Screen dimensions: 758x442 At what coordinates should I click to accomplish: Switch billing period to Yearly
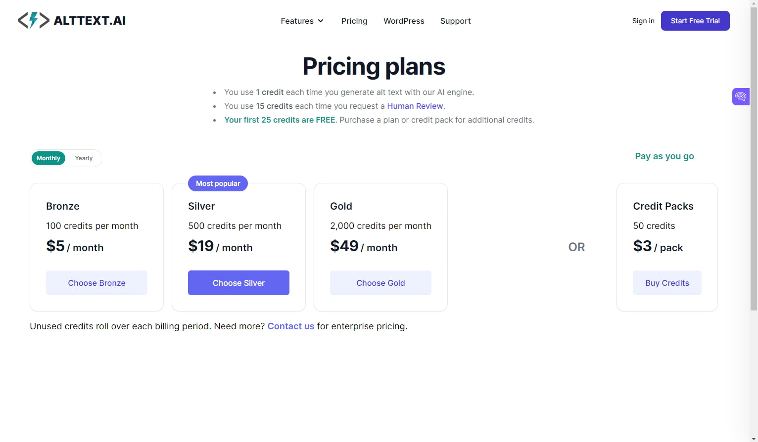click(x=83, y=158)
